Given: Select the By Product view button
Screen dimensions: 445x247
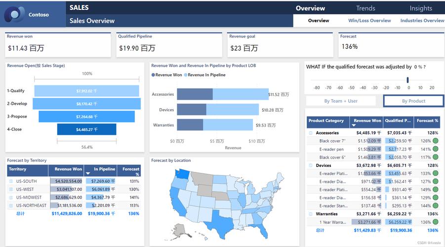Looking at the screenshot, I should pos(413,101).
